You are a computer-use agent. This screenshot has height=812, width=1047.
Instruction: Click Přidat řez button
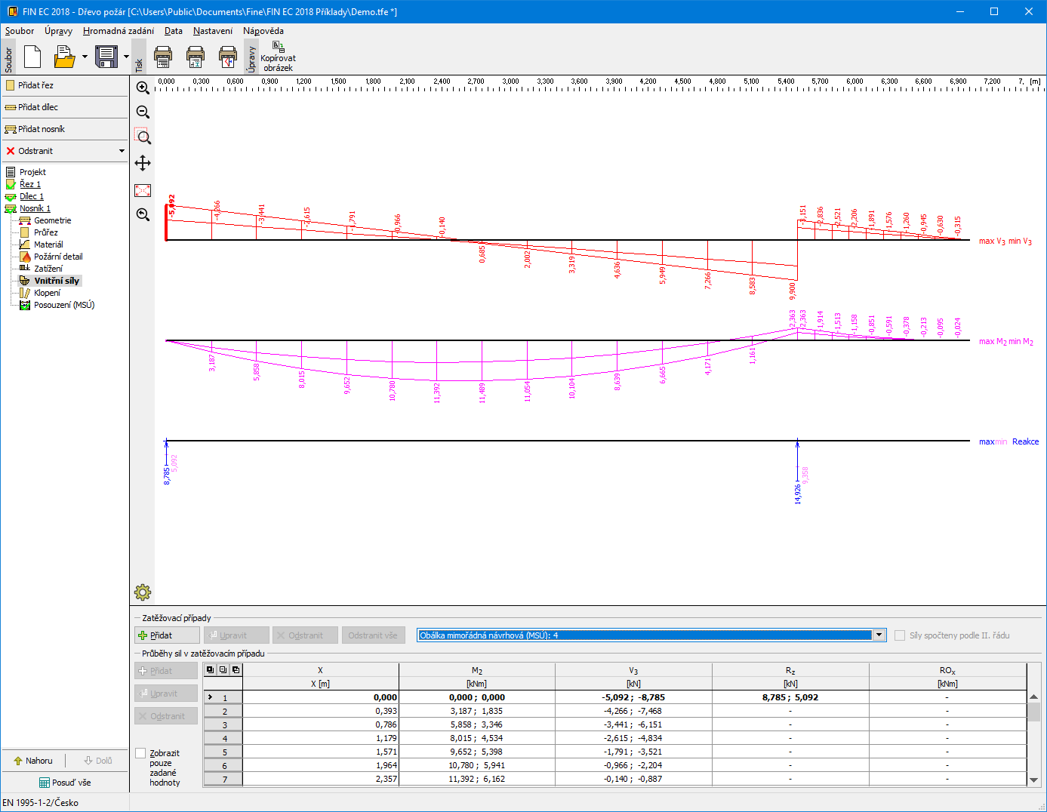coord(65,85)
